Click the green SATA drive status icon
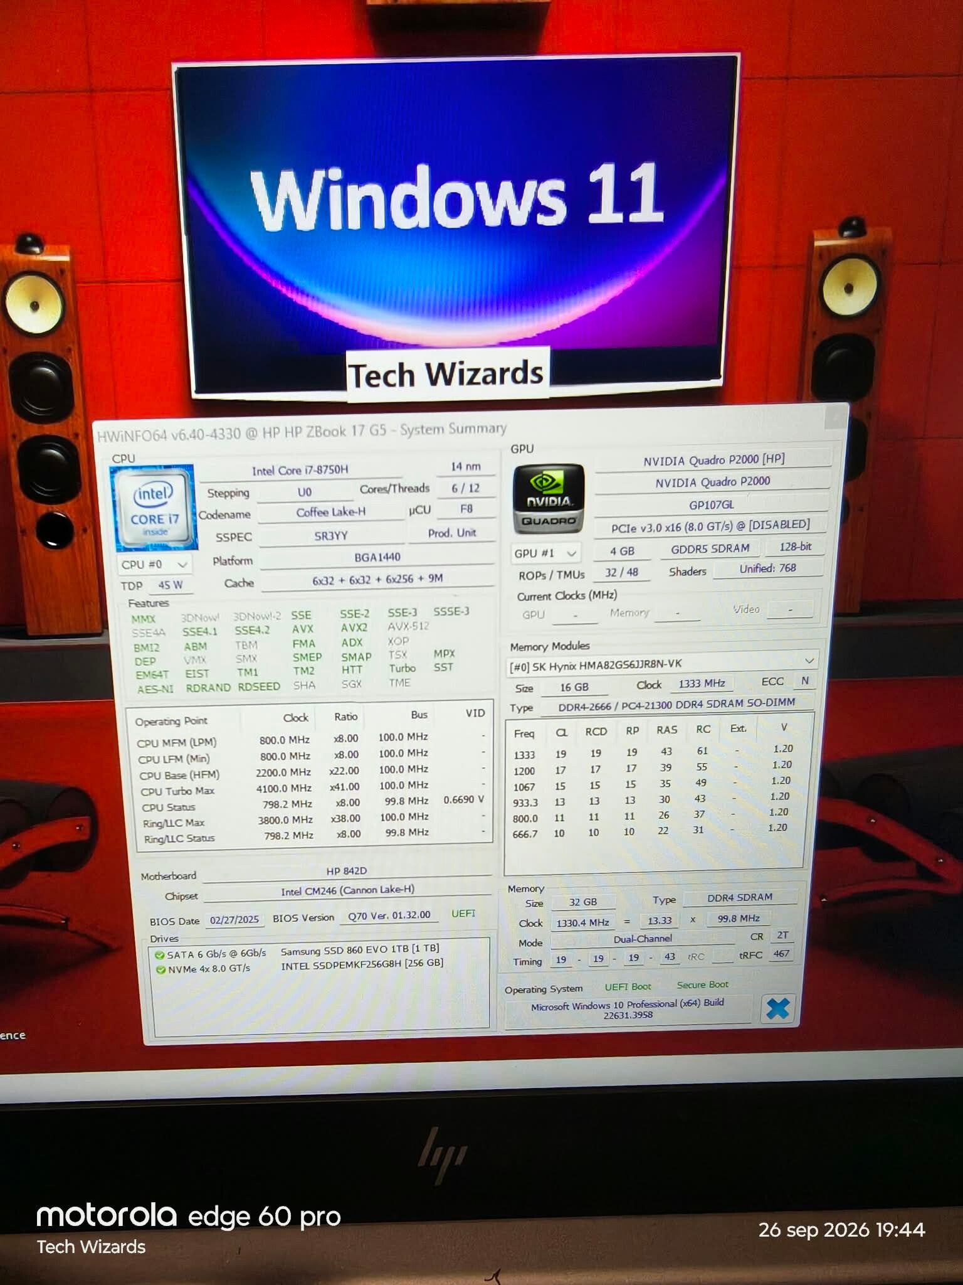 (x=160, y=955)
